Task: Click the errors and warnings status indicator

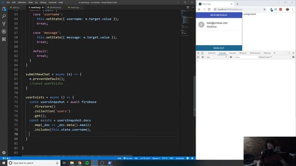Action: point(6,158)
